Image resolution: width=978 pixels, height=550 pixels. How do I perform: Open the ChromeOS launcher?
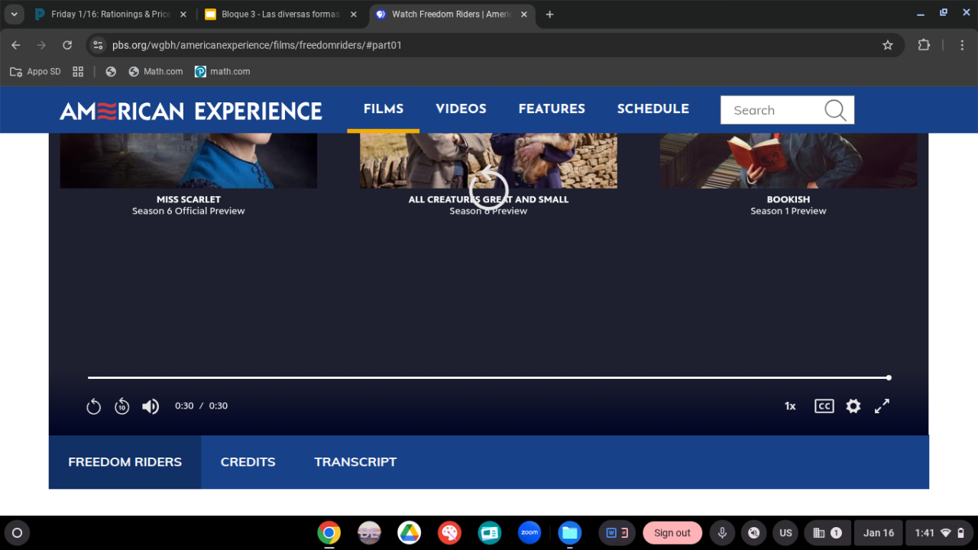tap(17, 533)
